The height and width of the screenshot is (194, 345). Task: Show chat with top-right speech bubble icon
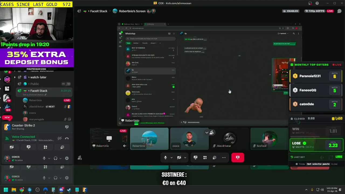339,11
